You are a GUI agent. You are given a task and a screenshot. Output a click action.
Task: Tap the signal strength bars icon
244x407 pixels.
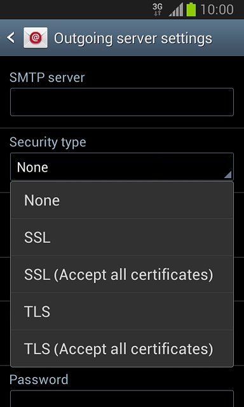(x=176, y=10)
